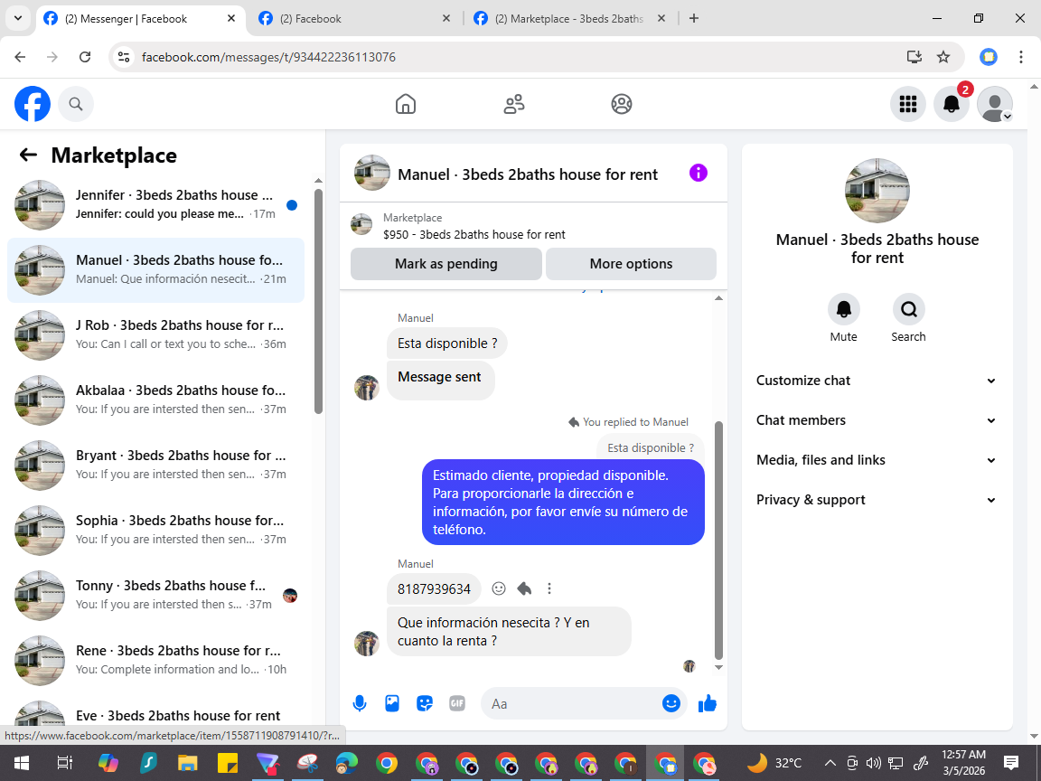Choose a GIF with the GIF icon
Viewport: 1041px width, 781px height.
pyautogui.click(x=457, y=703)
